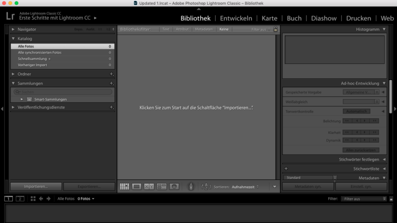The width and height of the screenshot is (397, 223).
Task: Expand the Veröffentlichungsdienste panel
Action: pyautogui.click(x=13, y=107)
